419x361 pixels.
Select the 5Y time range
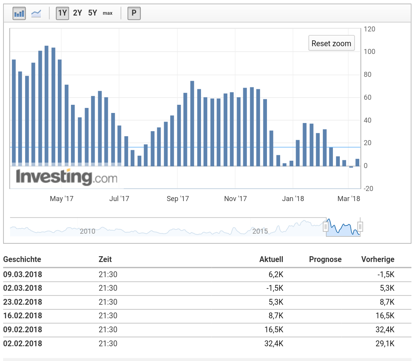click(x=92, y=13)
